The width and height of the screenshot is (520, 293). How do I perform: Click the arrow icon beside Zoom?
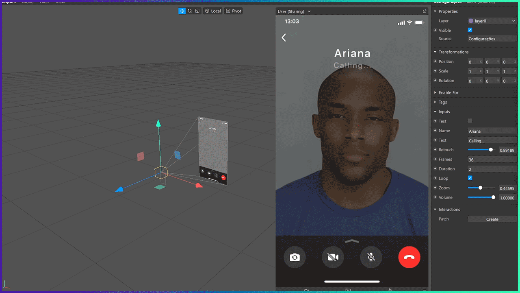pos(435,188)
